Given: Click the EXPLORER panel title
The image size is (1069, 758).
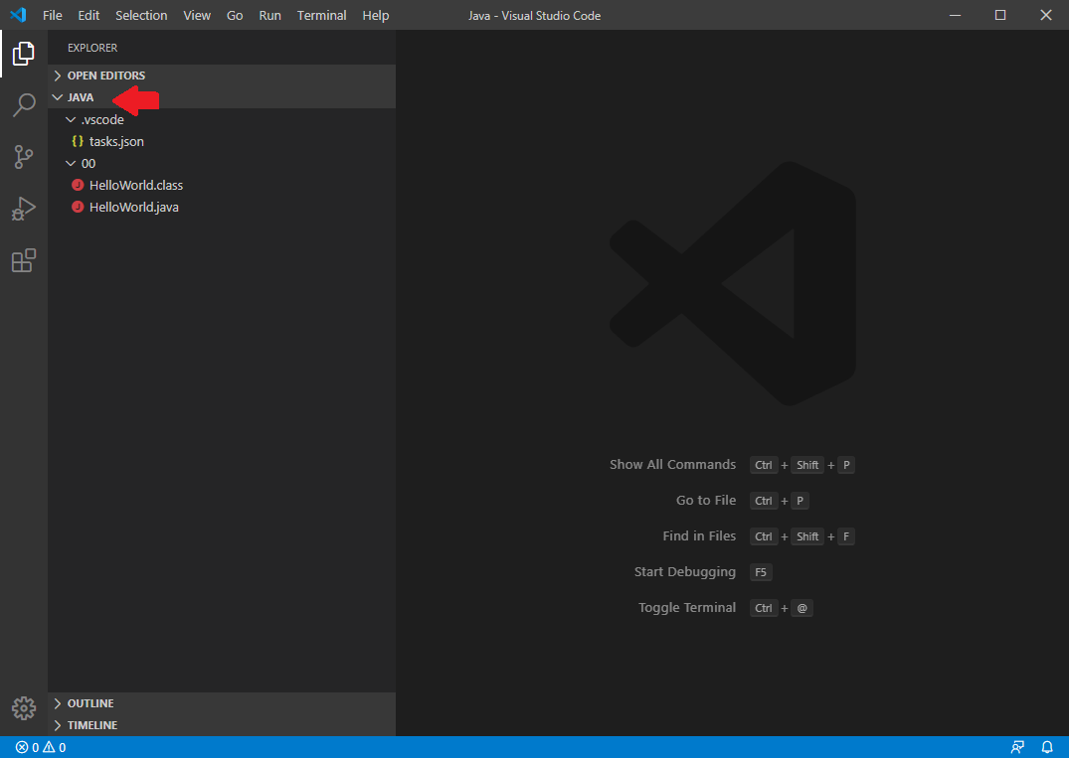Looking at the screenshot, I should pyautogui.click(x=92, y=48).
